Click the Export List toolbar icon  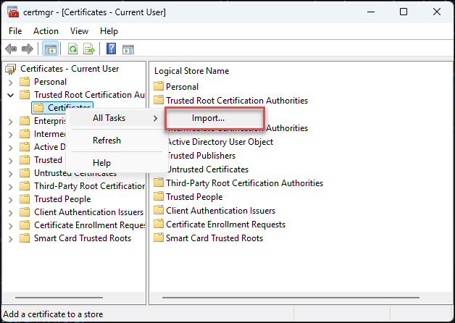pyautogui.click(x=89, y=49)
